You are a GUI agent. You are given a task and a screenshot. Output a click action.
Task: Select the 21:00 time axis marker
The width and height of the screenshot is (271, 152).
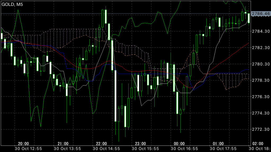point(63,144)
